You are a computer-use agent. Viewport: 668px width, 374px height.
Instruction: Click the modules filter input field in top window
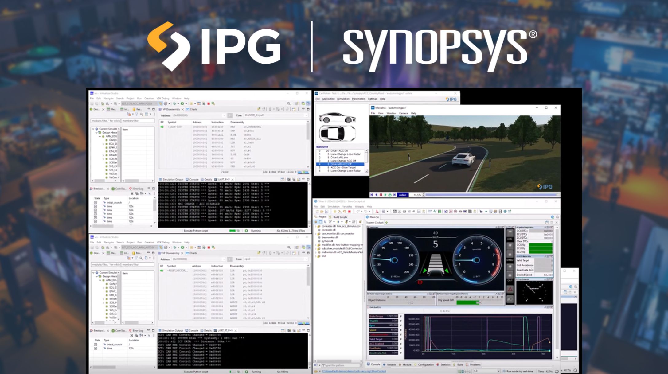tap(105, 121)
